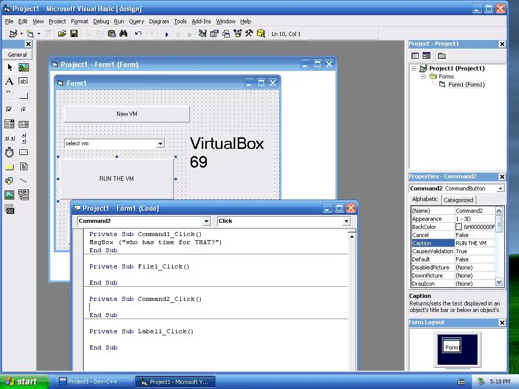Select the Line control tool
The height and width of the screenshot is (389, 519).
(23, 181)
